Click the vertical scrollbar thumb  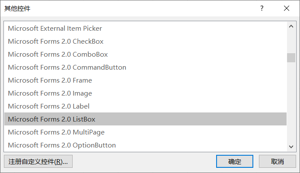pyautogui.click(x=291, y=58)
